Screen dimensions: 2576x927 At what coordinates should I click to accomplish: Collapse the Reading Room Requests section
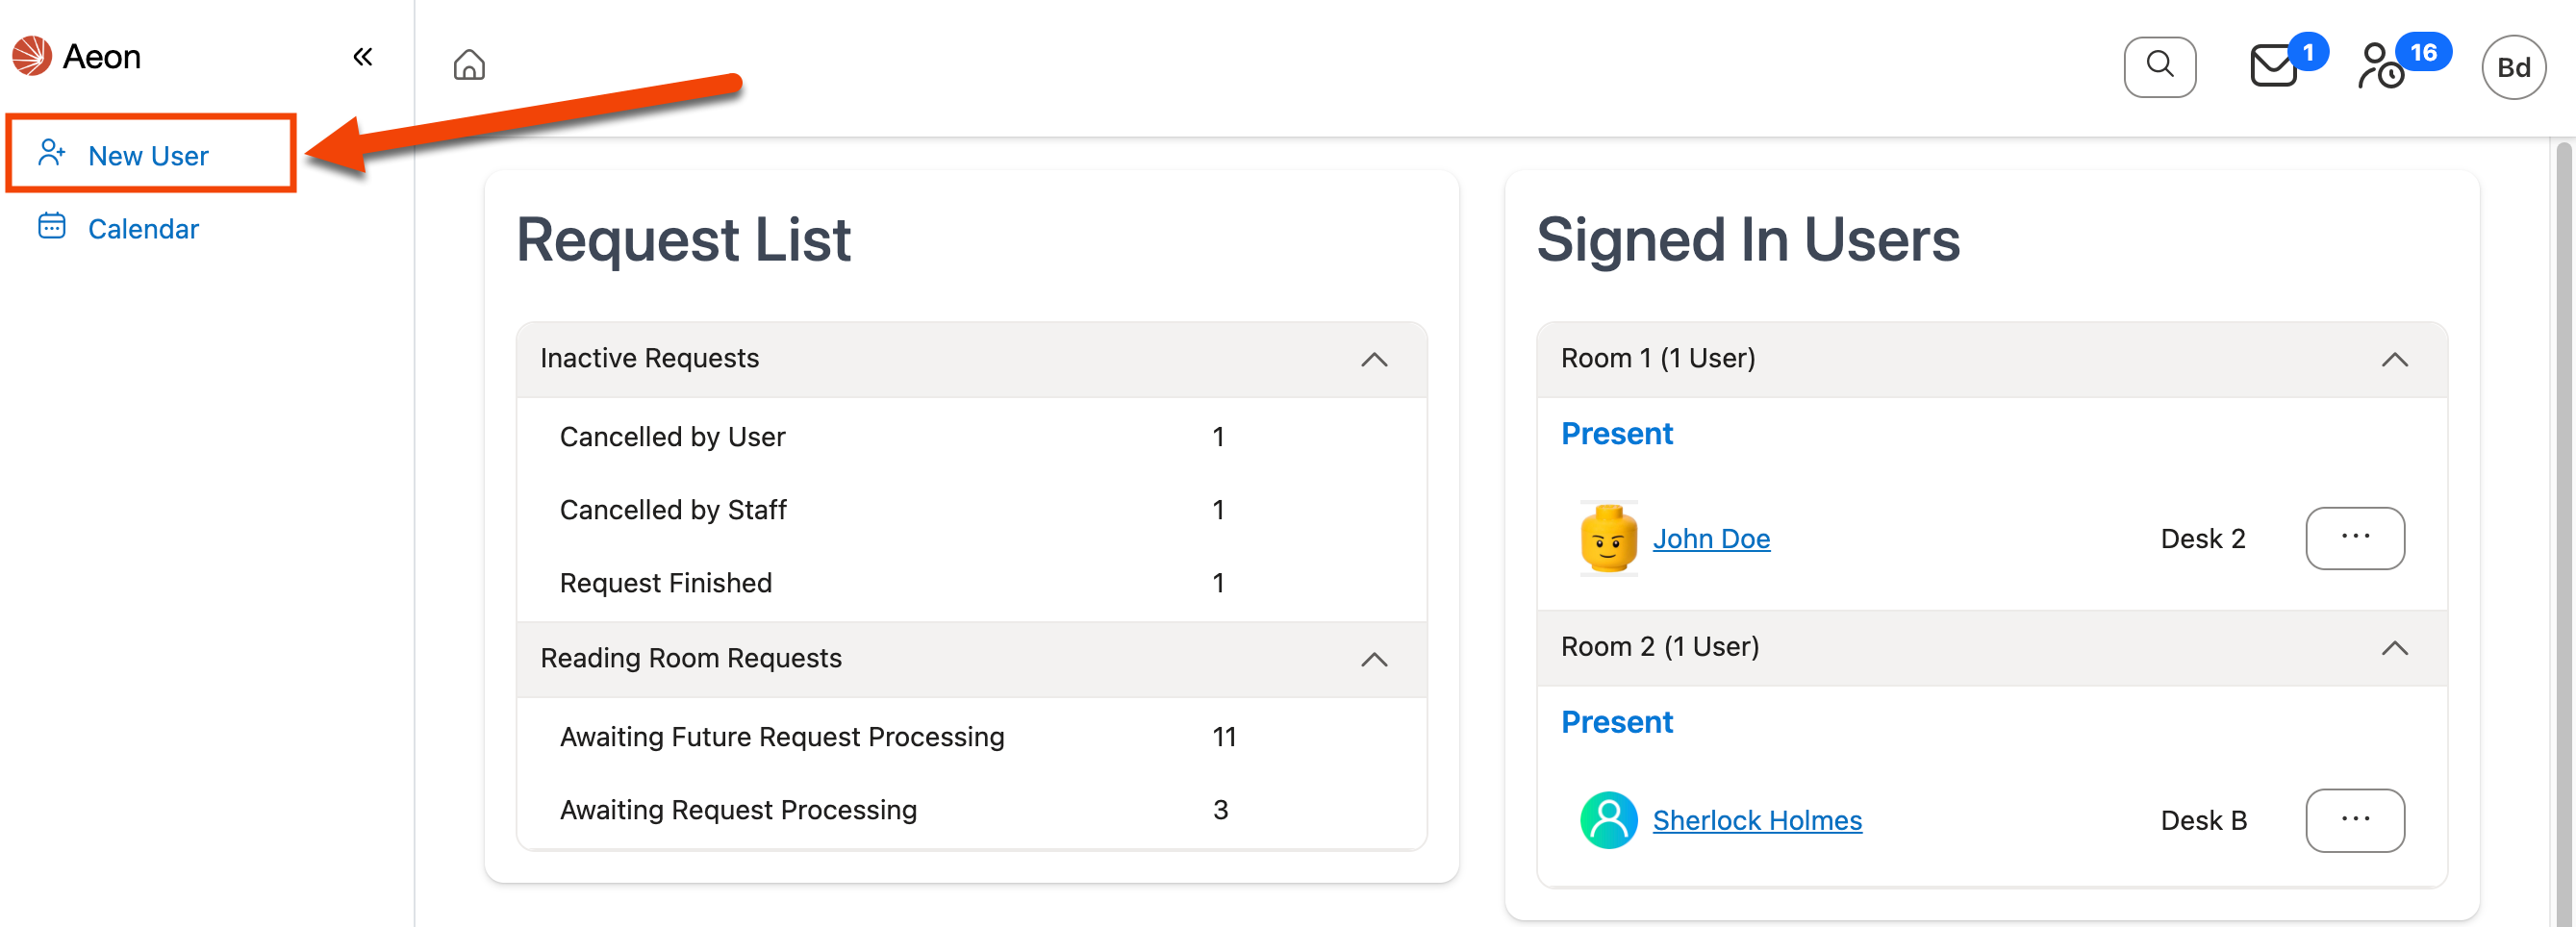pos(1374,659)
